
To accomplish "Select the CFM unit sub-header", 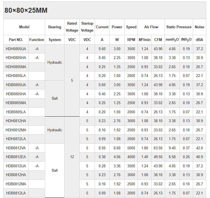I will (x=158, y=40).
